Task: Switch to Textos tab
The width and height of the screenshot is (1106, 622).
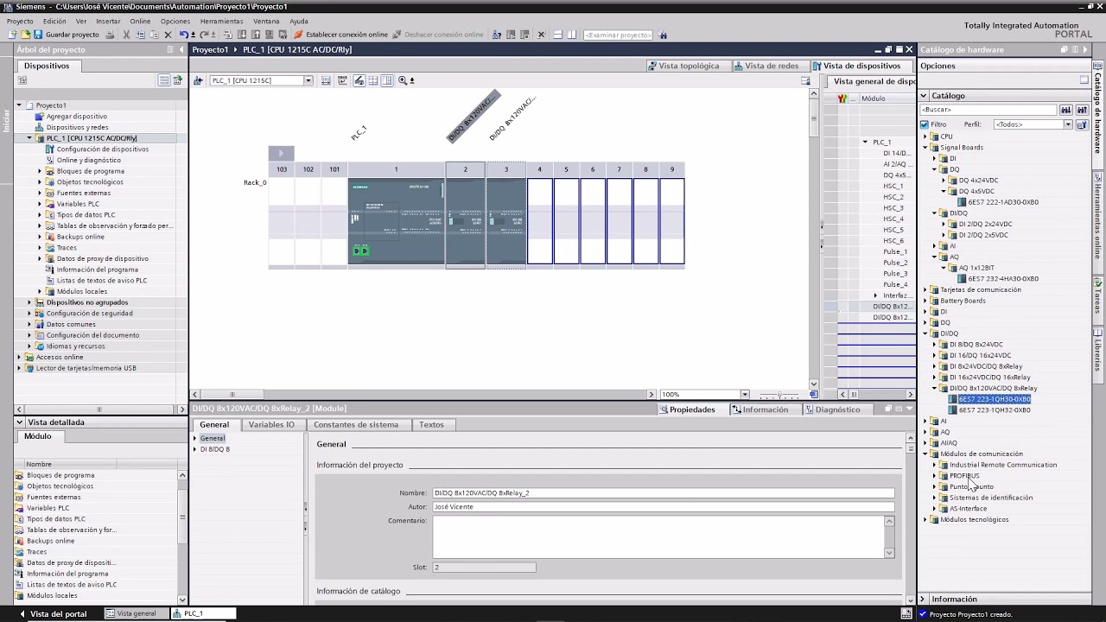Action: coord(431,424)
